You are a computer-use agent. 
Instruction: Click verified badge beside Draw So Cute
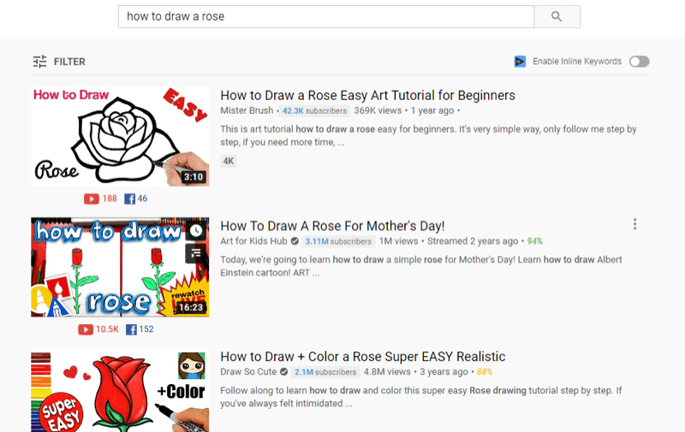click(284, 372)
